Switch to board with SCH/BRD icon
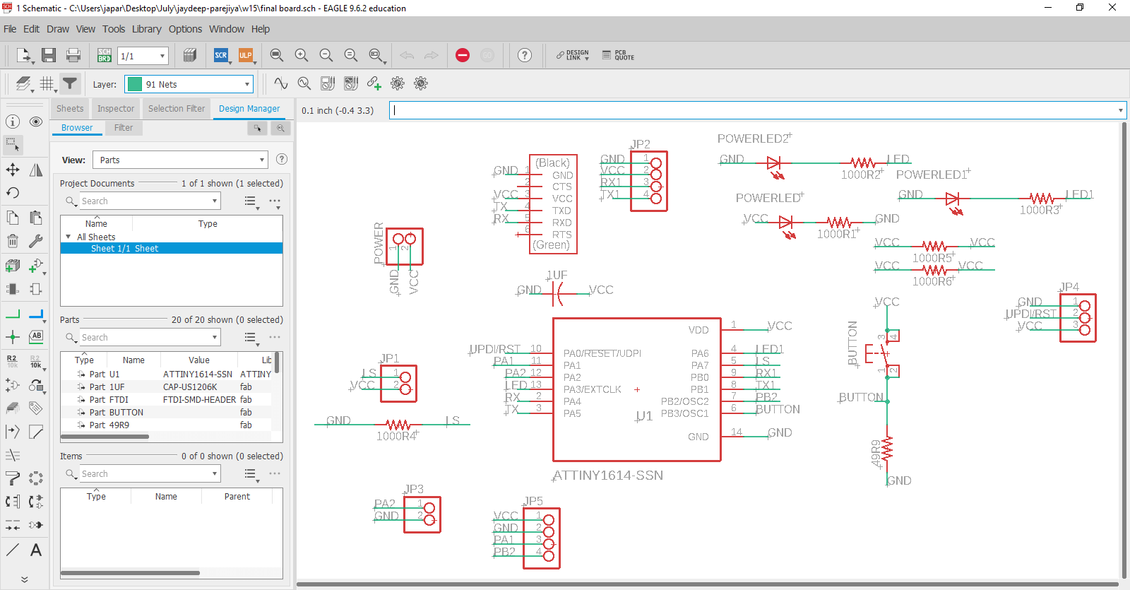Viewport: 1130px width, 590px height. [x=104, y=55]
